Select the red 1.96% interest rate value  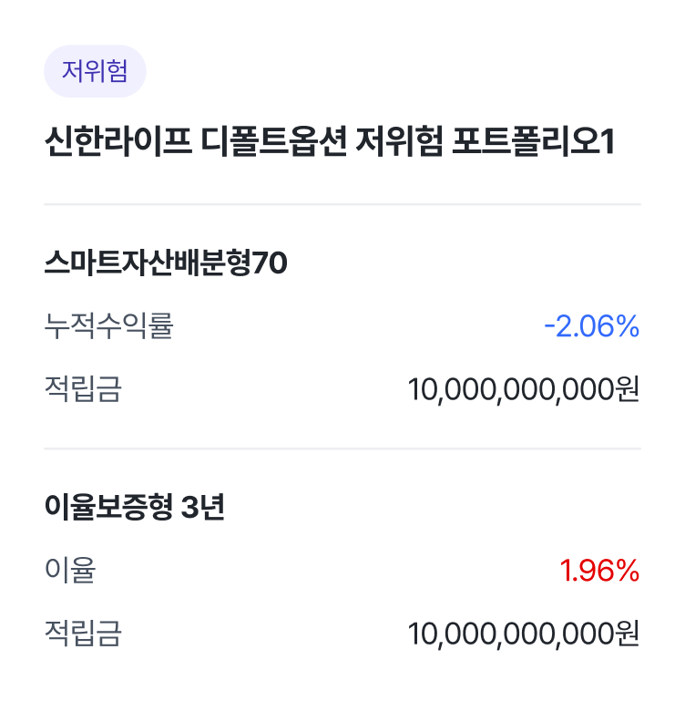tap(599, 571)
